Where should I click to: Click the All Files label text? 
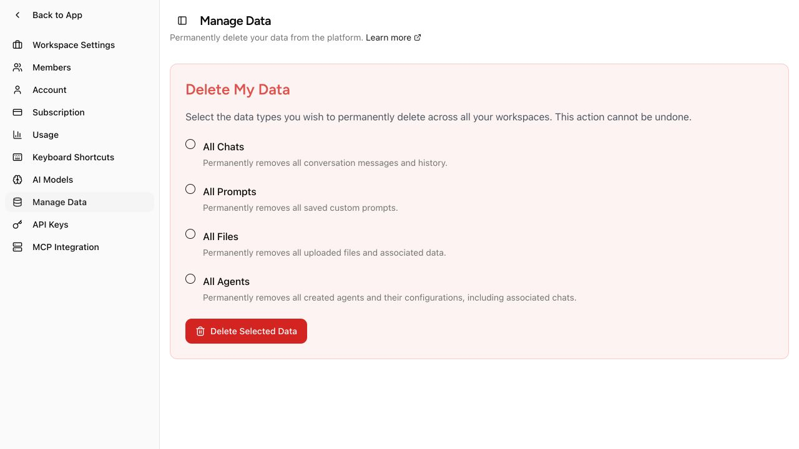pyautogui.click(x=220, y=236)
